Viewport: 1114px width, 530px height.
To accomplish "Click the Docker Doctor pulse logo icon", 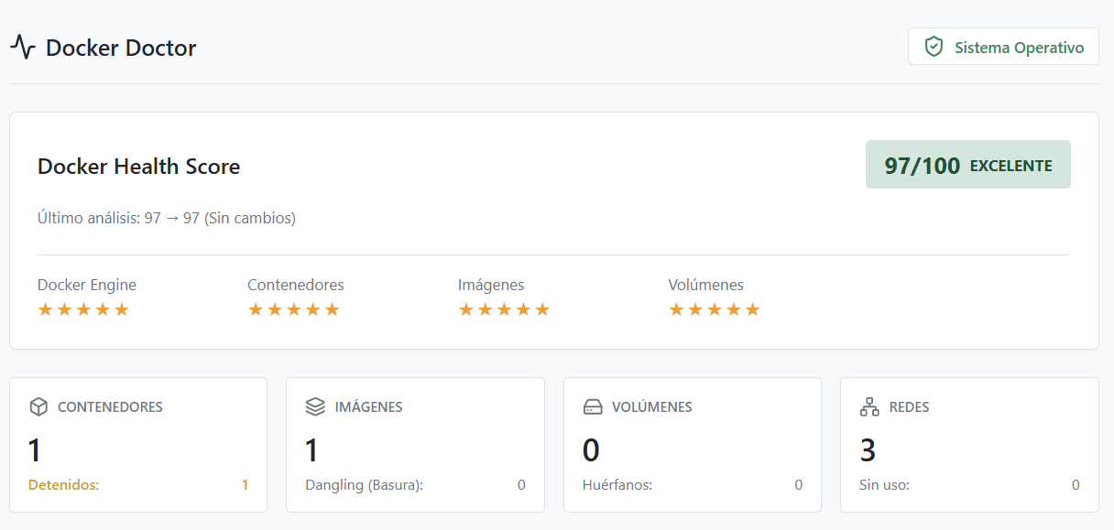I will click(23, 48).
